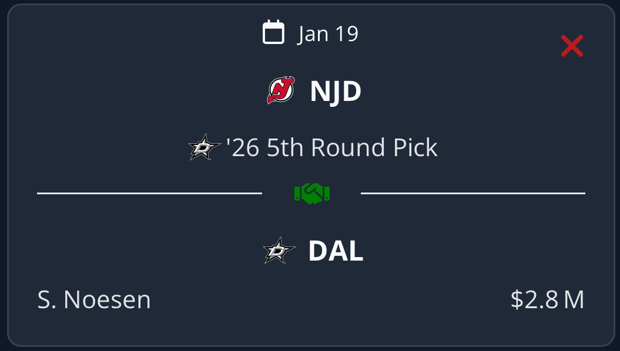The width and height of the screenshot is (620, 351).
Task: Click the red X icon
Action: click(571, 46)
